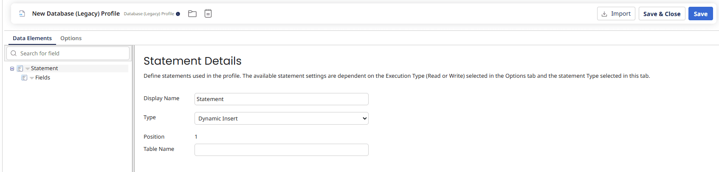The width and height of the screenshot is (719, 172).
Task: Switch to the Options tab
Action: point(71,38)
